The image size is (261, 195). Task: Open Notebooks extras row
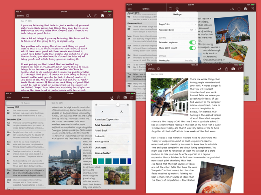pyautogui.click(x=177, y=61)
